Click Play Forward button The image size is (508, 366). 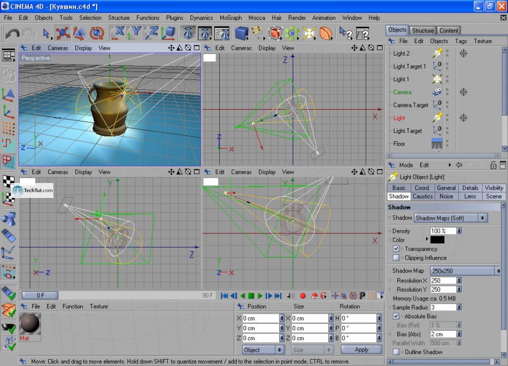point(260,296)
